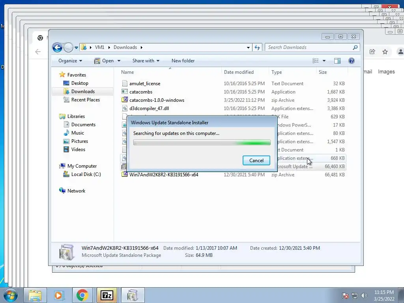This screenshot has width=404, height=303.
Task: Expand the view options dropdown arrow
Action: (x=324, y=61)
